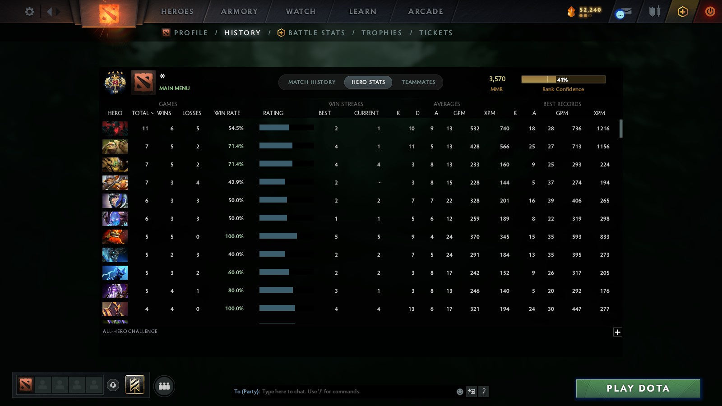
Task: Click MAIN MENU link in the profile header
Action: coord(175,88)
